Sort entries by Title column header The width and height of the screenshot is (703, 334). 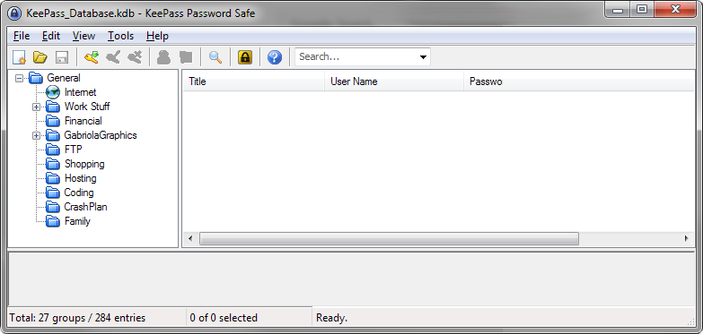[x=254, y=81]
